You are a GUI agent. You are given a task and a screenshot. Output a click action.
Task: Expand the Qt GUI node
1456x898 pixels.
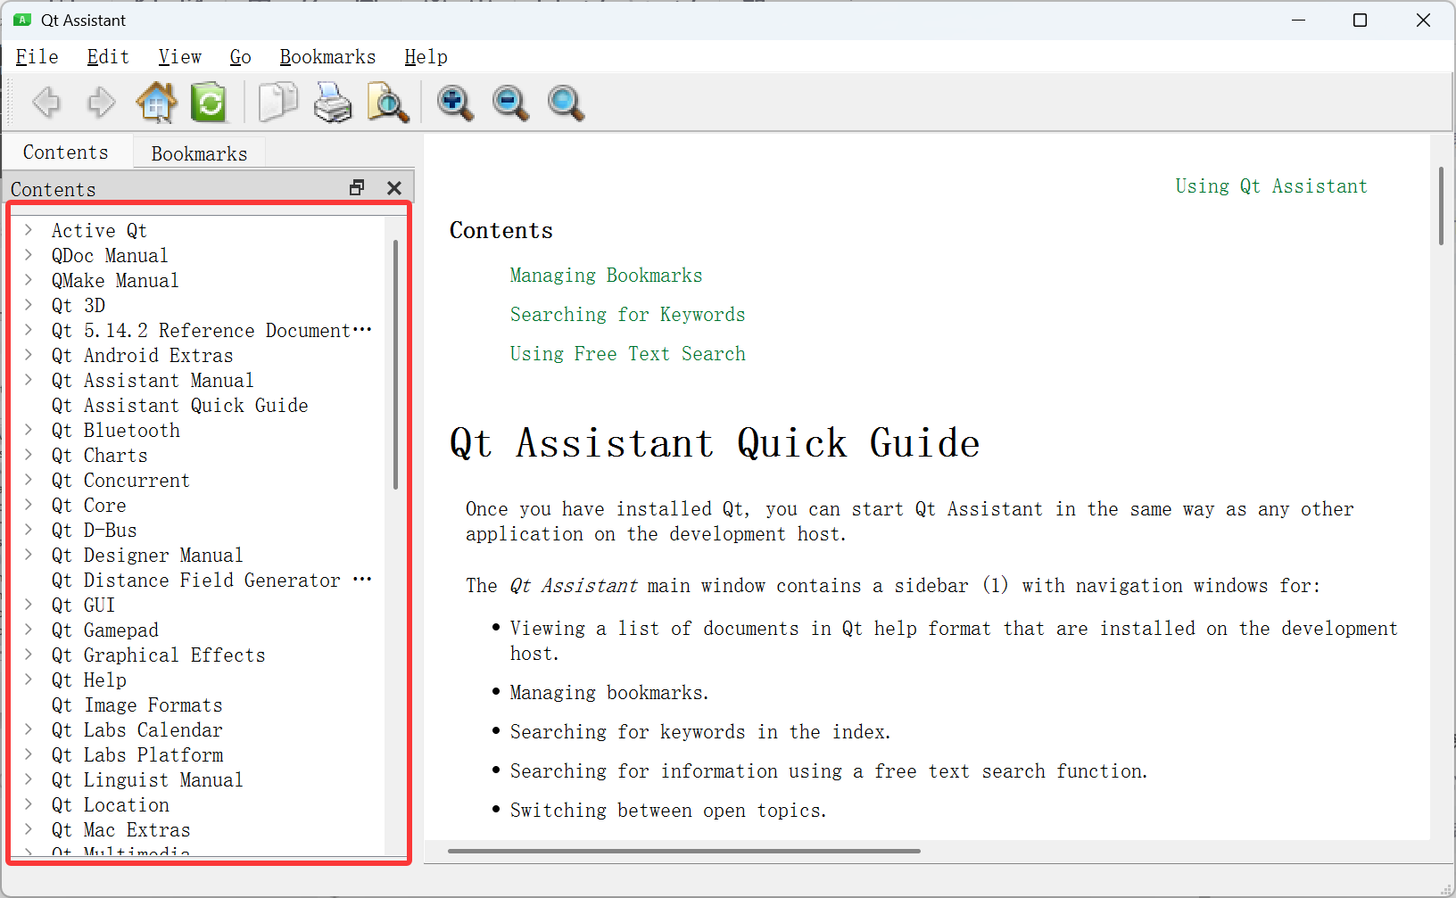[28, 605]
